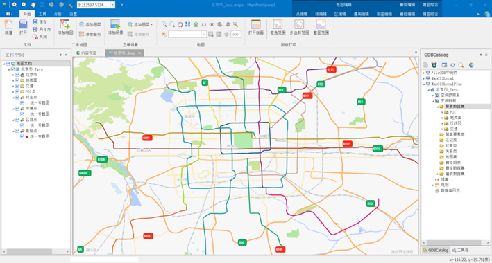Select the pan hand tool in quick toolbar

coord(33,5)
